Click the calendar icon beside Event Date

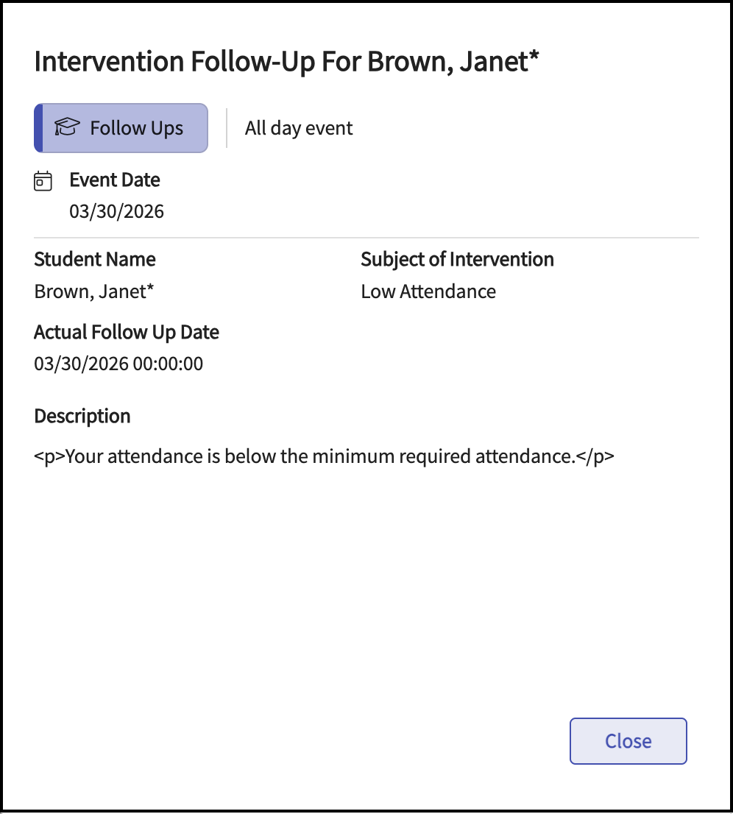tap(43, 181)
